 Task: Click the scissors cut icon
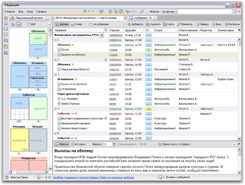(x=110, y=12)
